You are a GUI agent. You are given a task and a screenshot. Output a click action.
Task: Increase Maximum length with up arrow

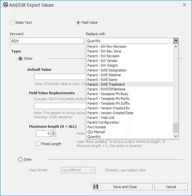pyautogui.click(x=53, y=132)
